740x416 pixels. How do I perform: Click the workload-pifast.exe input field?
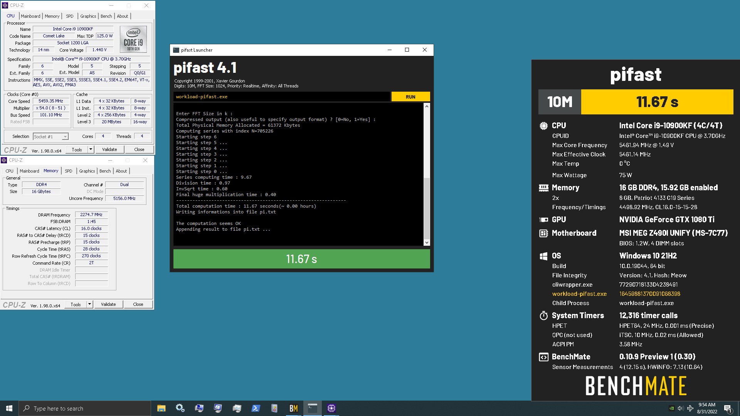click(281, 97)
